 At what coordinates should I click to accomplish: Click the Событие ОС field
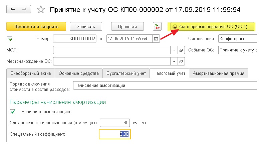(x=238, y=50)
